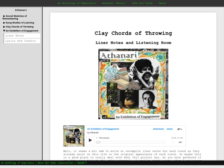Open the Bandcamp logo icon
The height and width of the screenshot is (168, 224).
click(x=180, y=129)
